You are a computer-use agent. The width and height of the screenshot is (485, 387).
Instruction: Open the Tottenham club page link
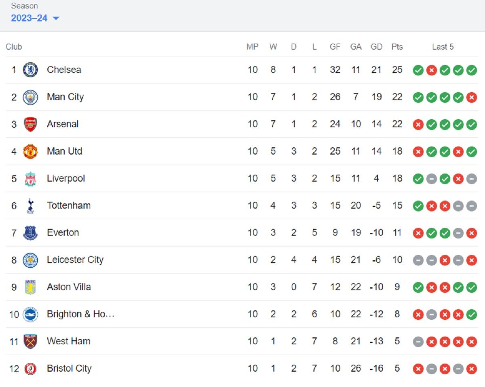coord(68,205)
